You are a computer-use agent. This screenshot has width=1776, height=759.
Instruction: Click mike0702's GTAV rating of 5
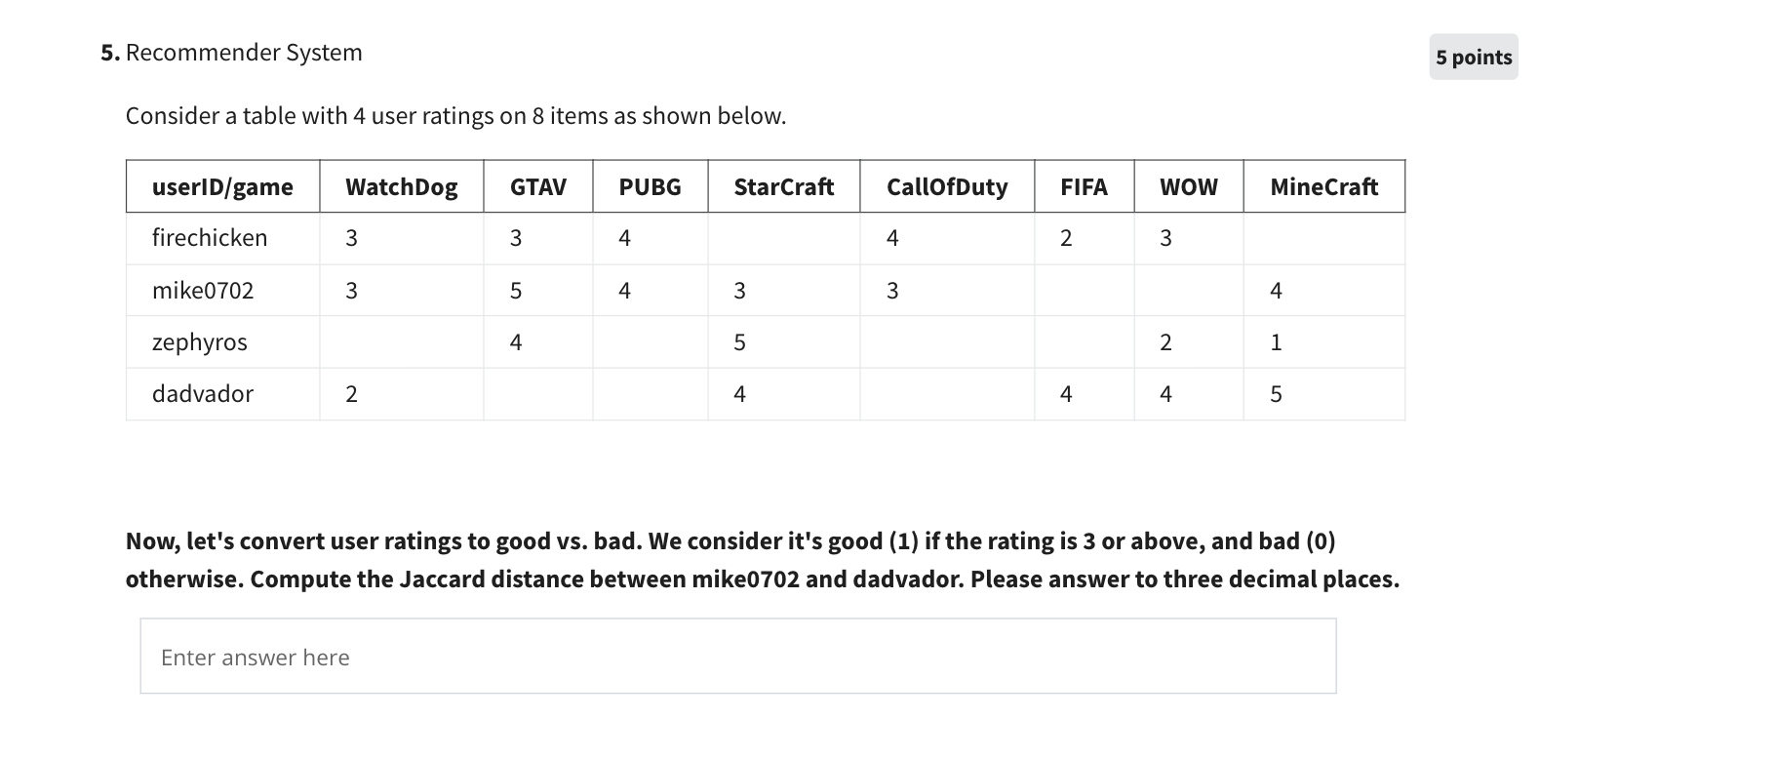pos(516,290)
